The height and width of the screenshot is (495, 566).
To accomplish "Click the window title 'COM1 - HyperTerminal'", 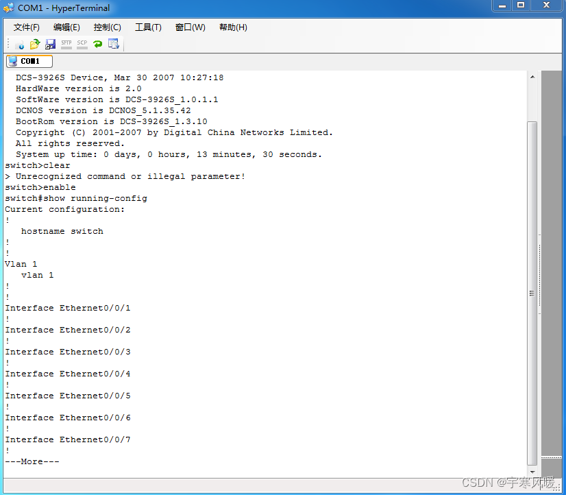I will point(64,8).
